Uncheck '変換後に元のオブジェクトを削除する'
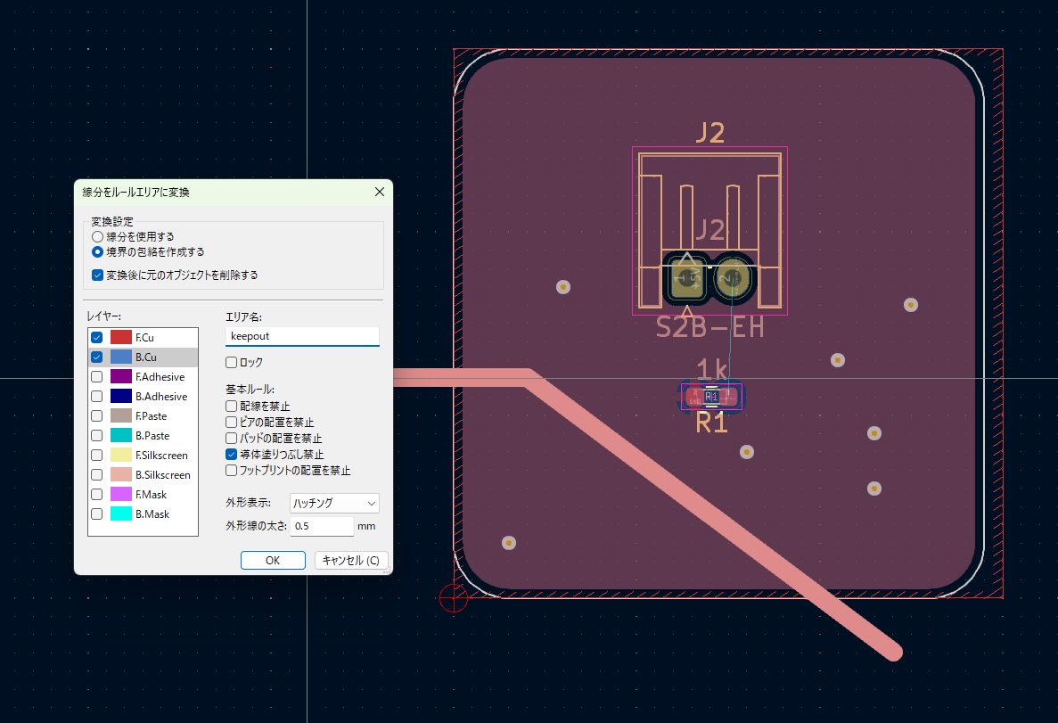Screen dimensions: 1058x723 pyautogui.click(x=97, y=275)
